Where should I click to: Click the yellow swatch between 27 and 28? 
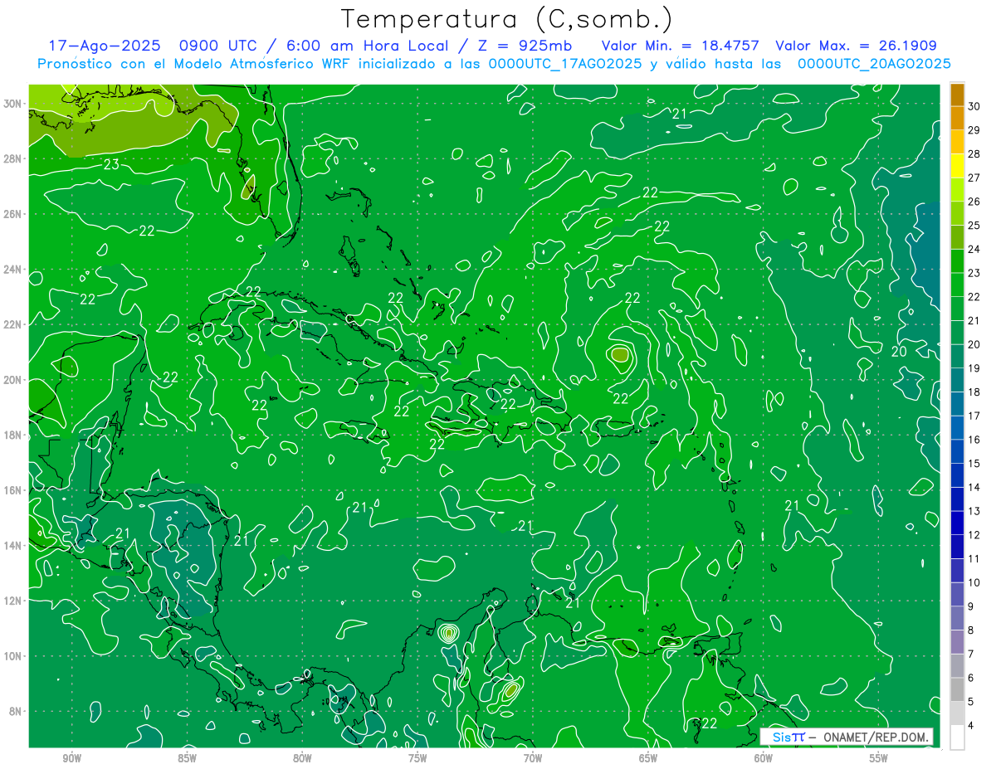coord(957,166)
